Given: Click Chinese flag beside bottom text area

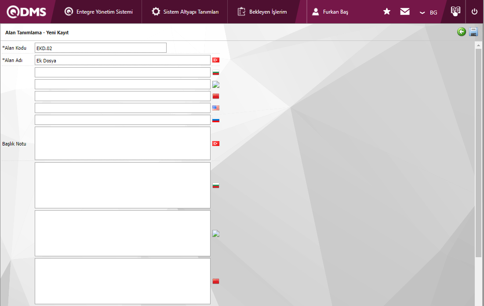Looking at the screenshot, I should tap(216, 281).
